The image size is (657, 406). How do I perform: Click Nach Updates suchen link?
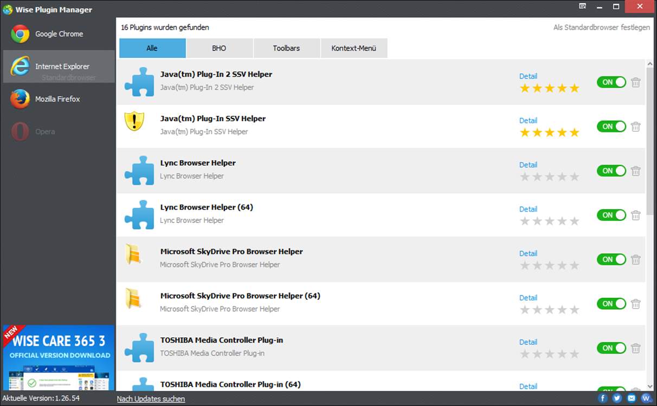point(151,399)
